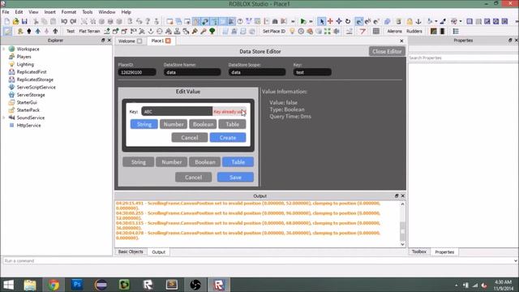Select String type in new key dialog
Image resolution: width=519 pixels, height=292 pixels.
(x=144, y=124)
